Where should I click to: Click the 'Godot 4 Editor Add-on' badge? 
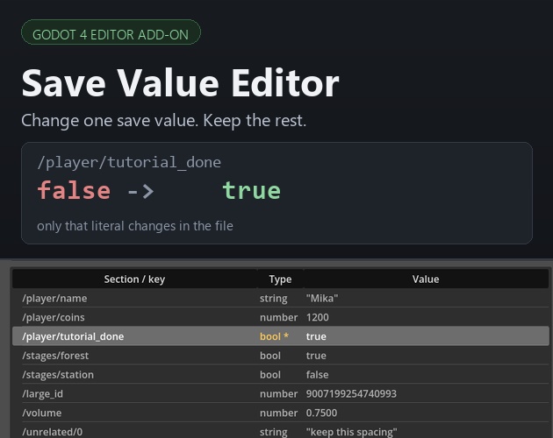click(x=111, y=32)
